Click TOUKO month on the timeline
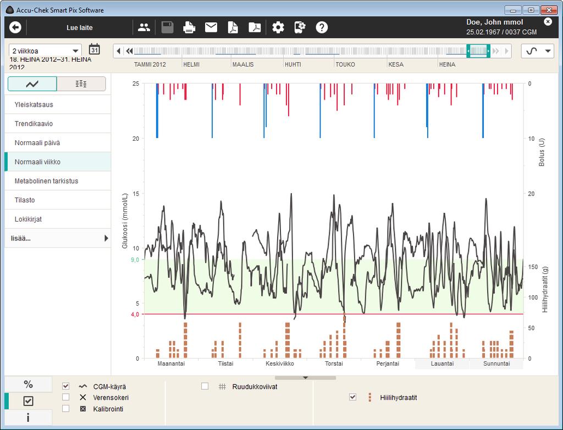Screen dimensions: 563x430 pyautogui.click(x=345, y=65)
